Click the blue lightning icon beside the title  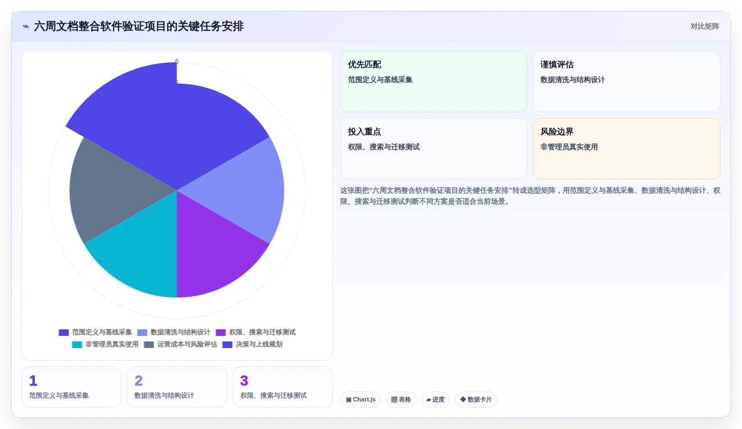[26, 26]
